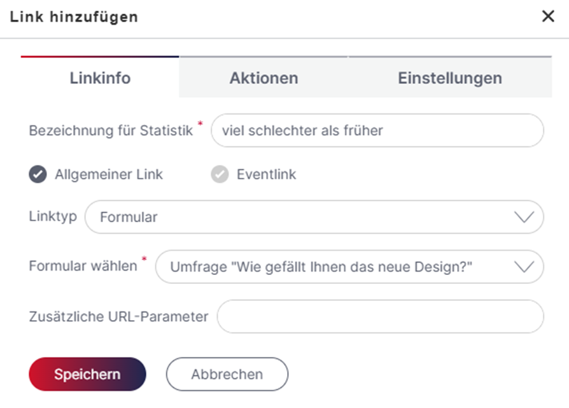Focus the Bezeichnung für Statistik field
This screenshot has height=408, width=569.
(x=377, y=130)
